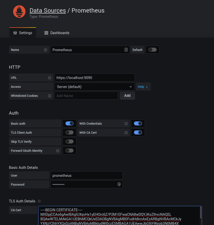Click the Prometheus flame logo icon

tap(19, 12)
